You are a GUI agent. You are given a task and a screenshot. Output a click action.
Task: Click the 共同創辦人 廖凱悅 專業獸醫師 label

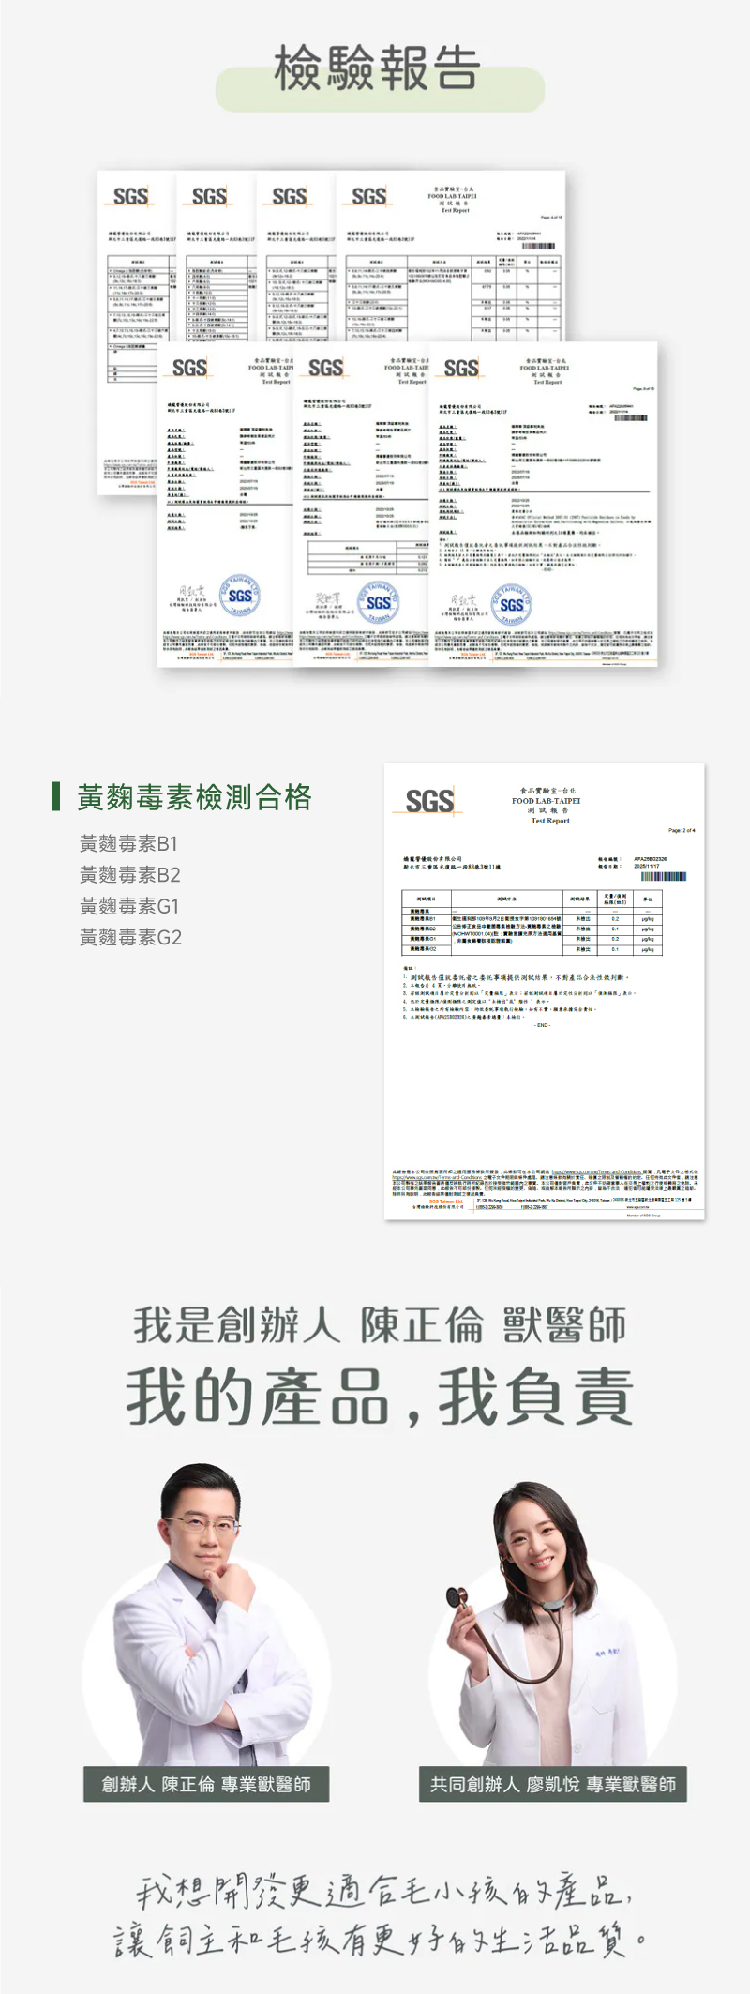(553, 1784)
